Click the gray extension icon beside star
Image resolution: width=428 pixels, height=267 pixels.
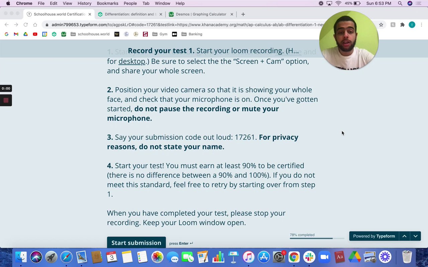pos(393,25)
